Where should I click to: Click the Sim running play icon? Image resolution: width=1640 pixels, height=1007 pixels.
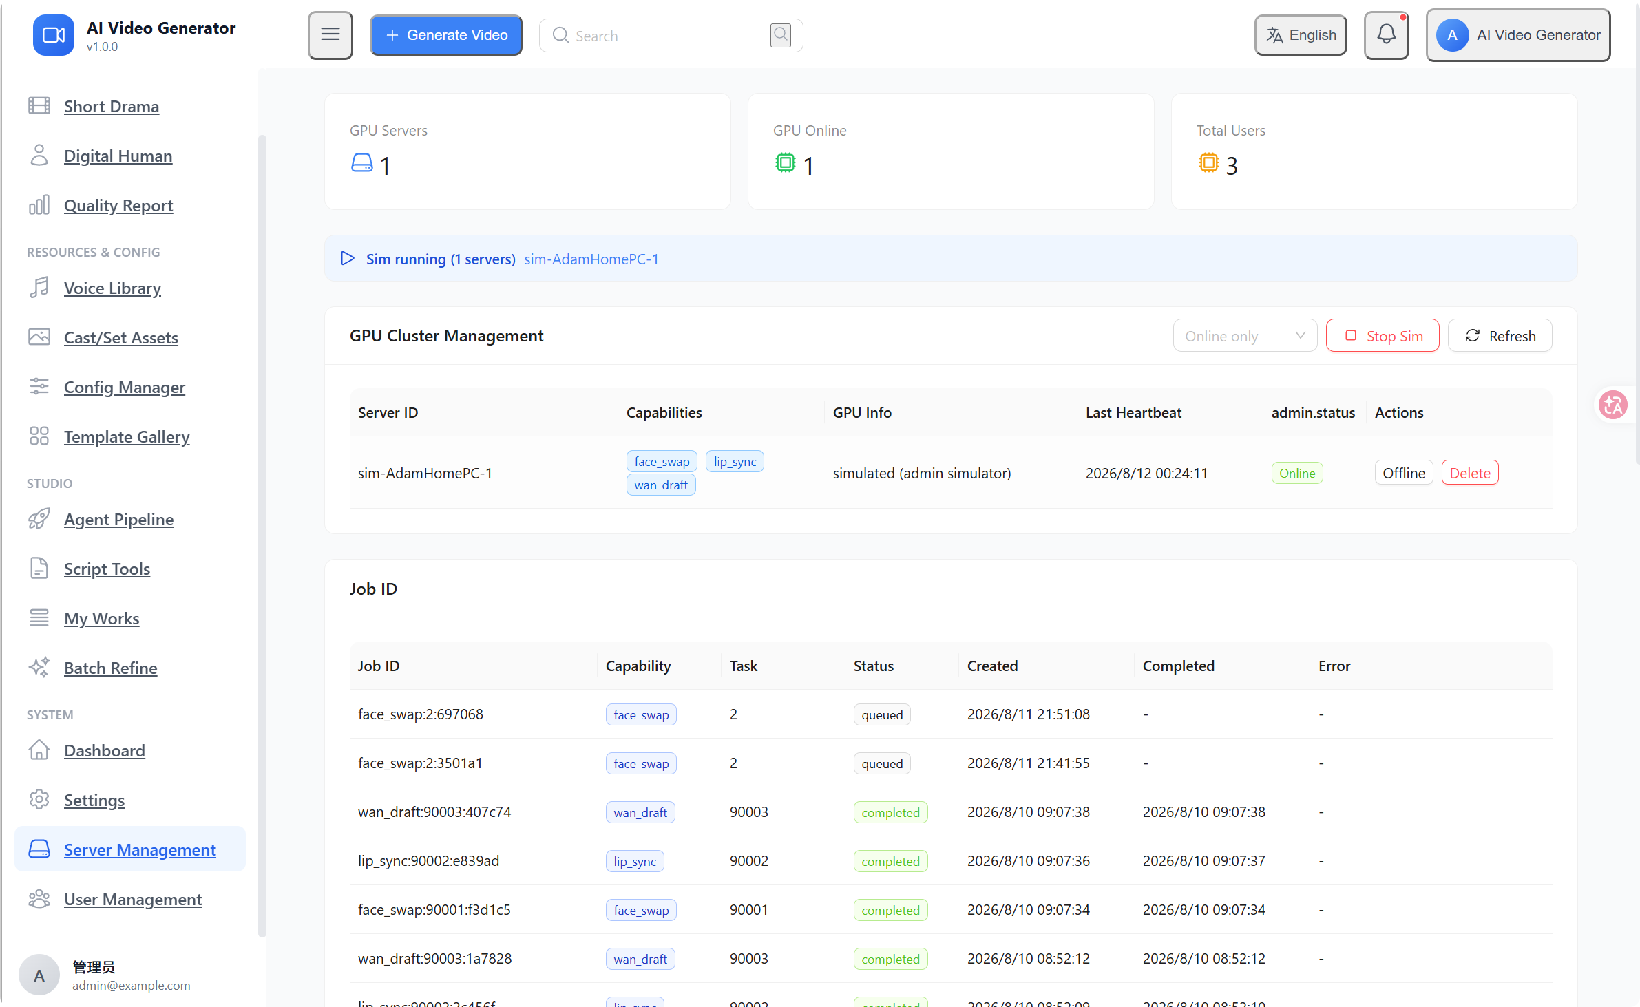348,259
